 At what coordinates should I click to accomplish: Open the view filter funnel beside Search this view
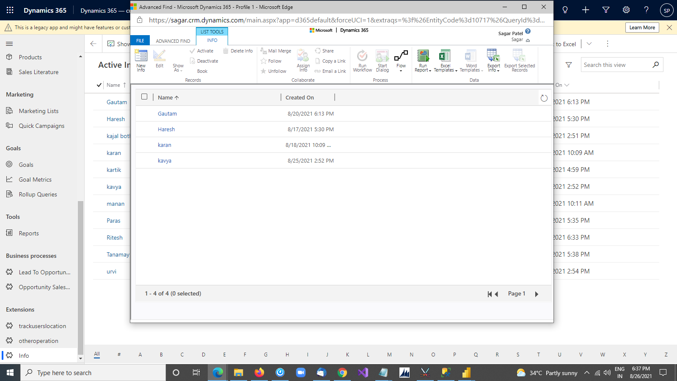point(569,65)
